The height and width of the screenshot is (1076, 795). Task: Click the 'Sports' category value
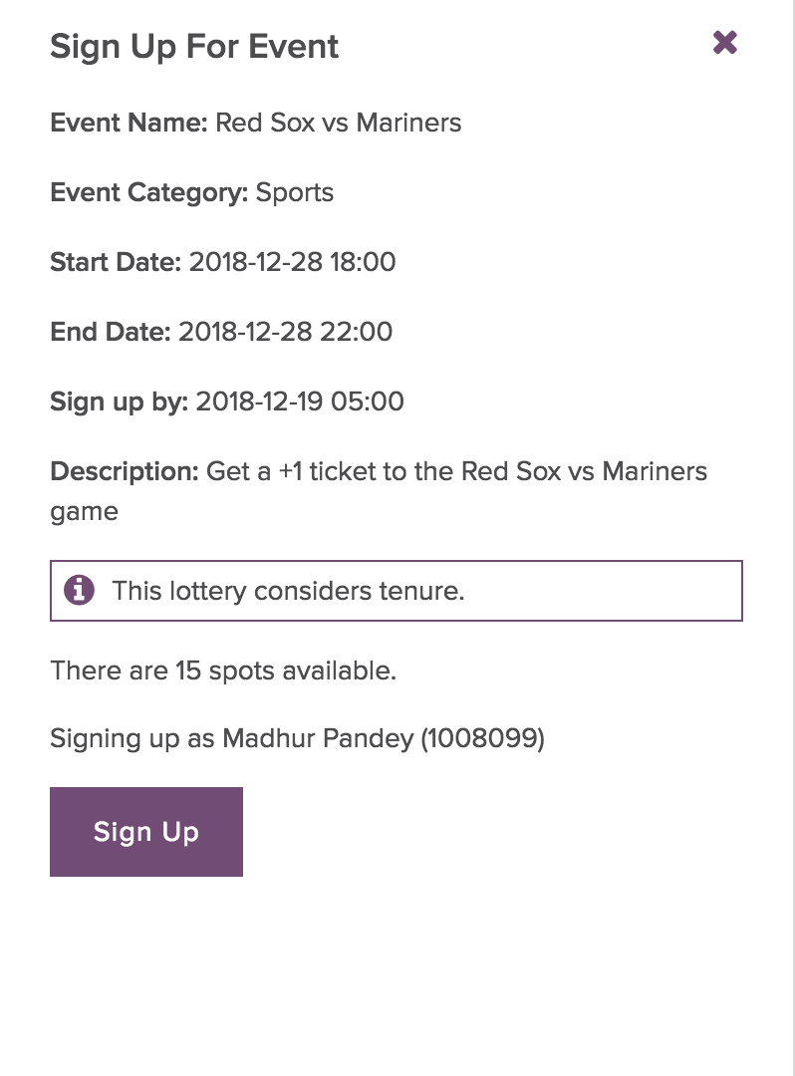tap(295, 192)
